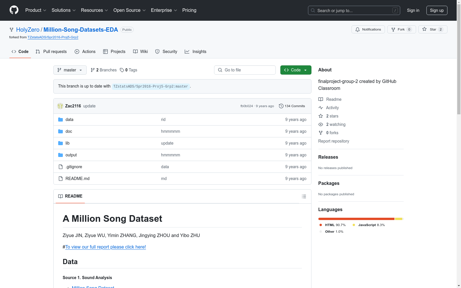Screen dimensions: 461x288
Task: Click the GitHub logo icon
Action: (x=14, y=10)
